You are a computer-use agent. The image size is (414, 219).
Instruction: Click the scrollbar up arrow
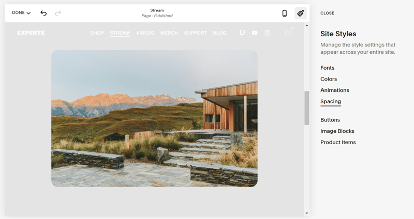(x=306, y=25)
